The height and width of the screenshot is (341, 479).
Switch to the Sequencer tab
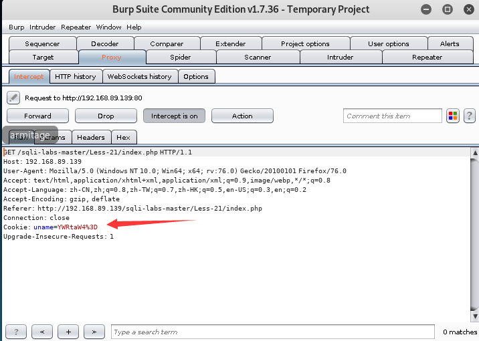pos(42,43)
